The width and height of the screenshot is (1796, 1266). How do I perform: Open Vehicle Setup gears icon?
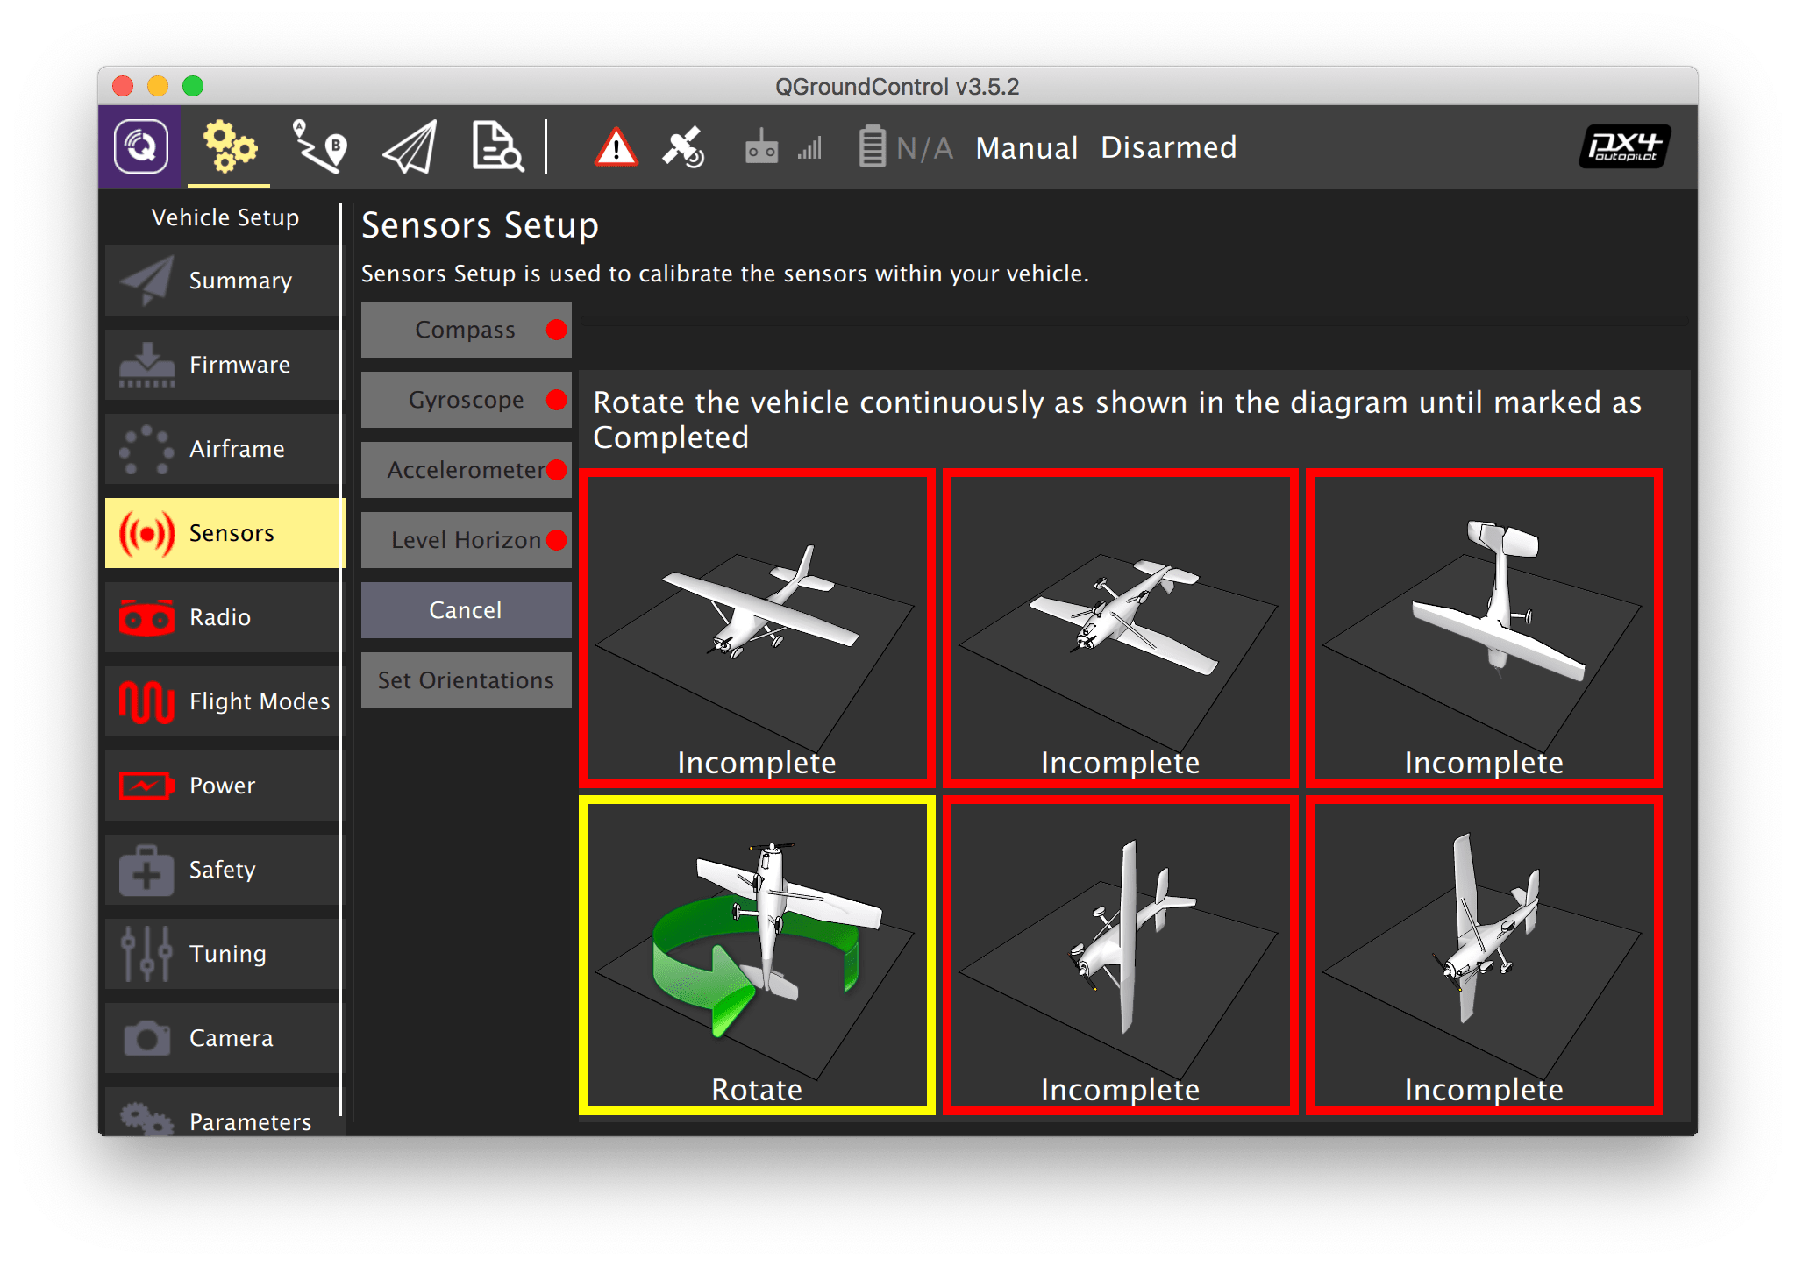229,146
